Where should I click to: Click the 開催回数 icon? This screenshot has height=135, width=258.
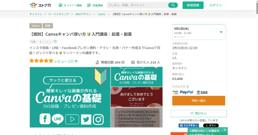(x=97, y=63)
